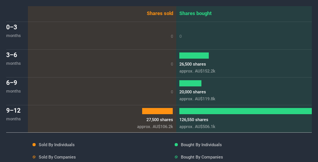Click the Bought By Individuals legend text
318x162 pixels.
tap(201, 145)
